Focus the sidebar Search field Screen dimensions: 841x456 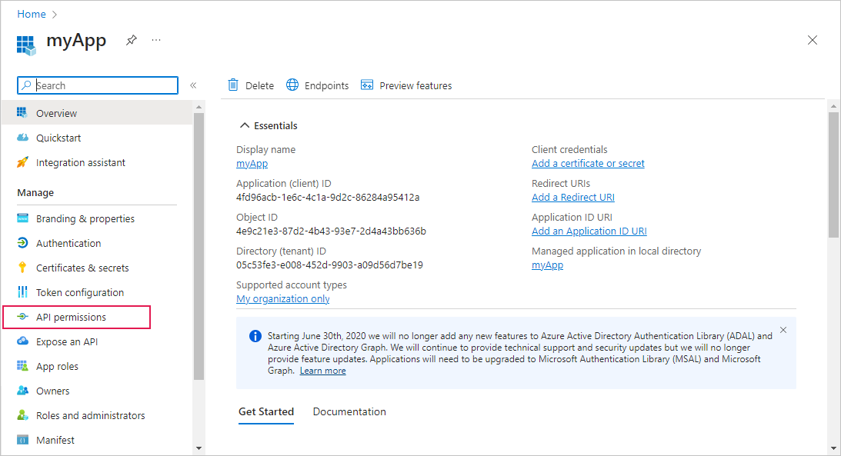click(x=98, y=85)
